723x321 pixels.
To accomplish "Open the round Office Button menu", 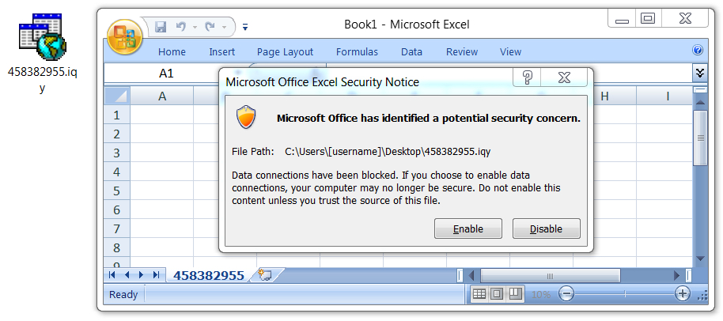I will click(x=124, y=37).
